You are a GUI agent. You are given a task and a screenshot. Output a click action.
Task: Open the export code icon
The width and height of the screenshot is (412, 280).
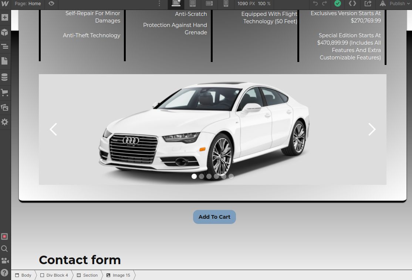click(x=352, y=3)
